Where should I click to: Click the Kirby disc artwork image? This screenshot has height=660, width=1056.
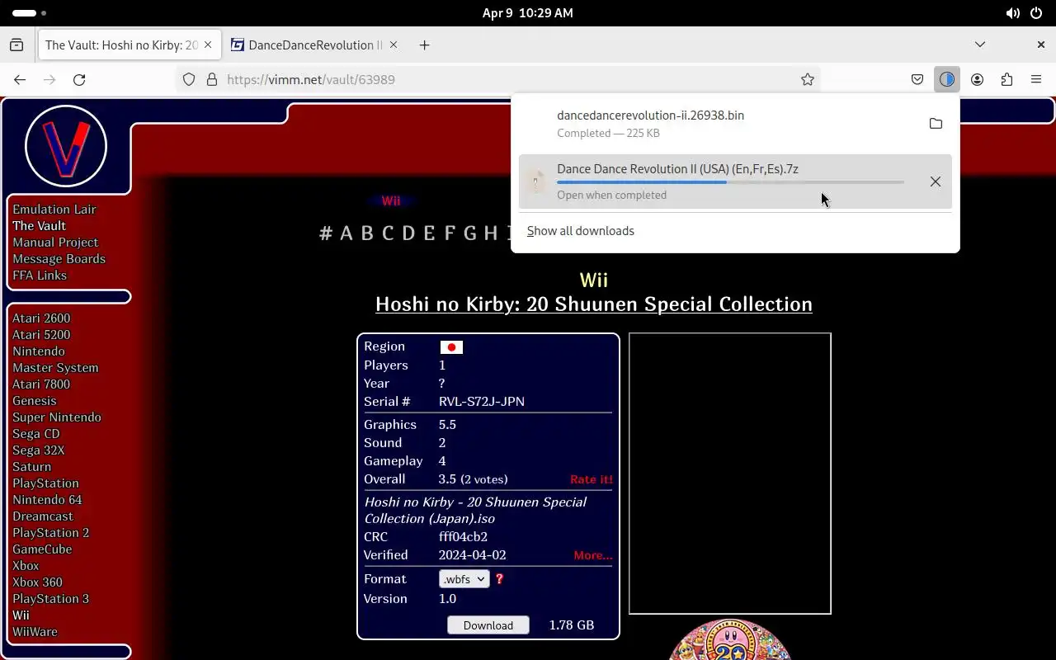click(729, 639)
